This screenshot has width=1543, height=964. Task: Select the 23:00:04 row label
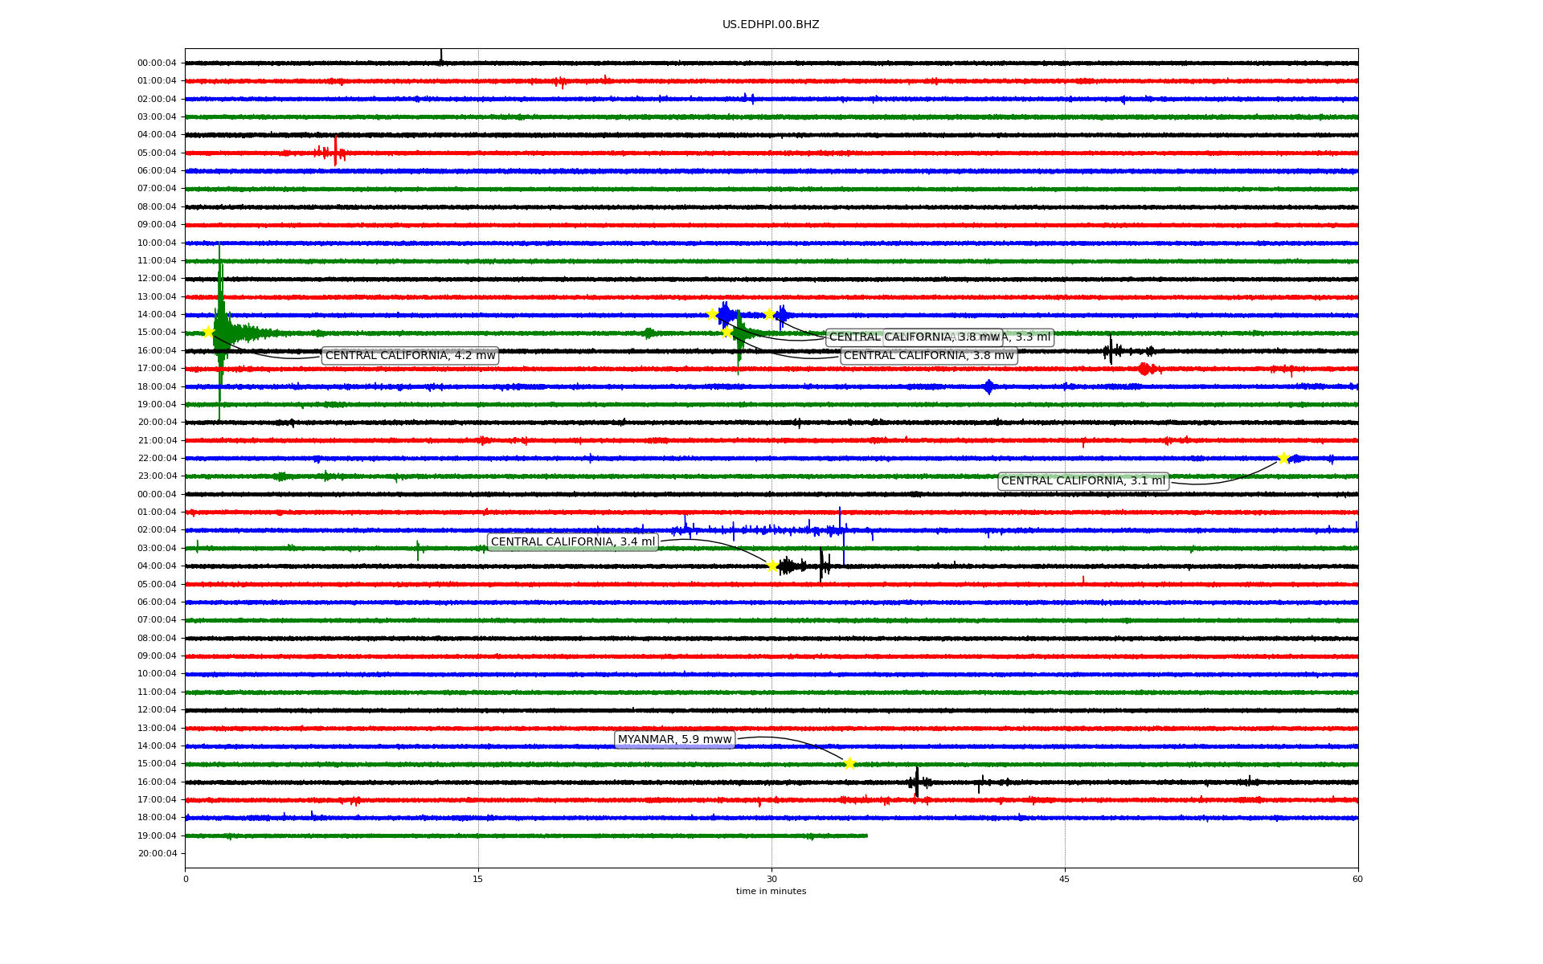pyautogui.click(x=157, y=476)
